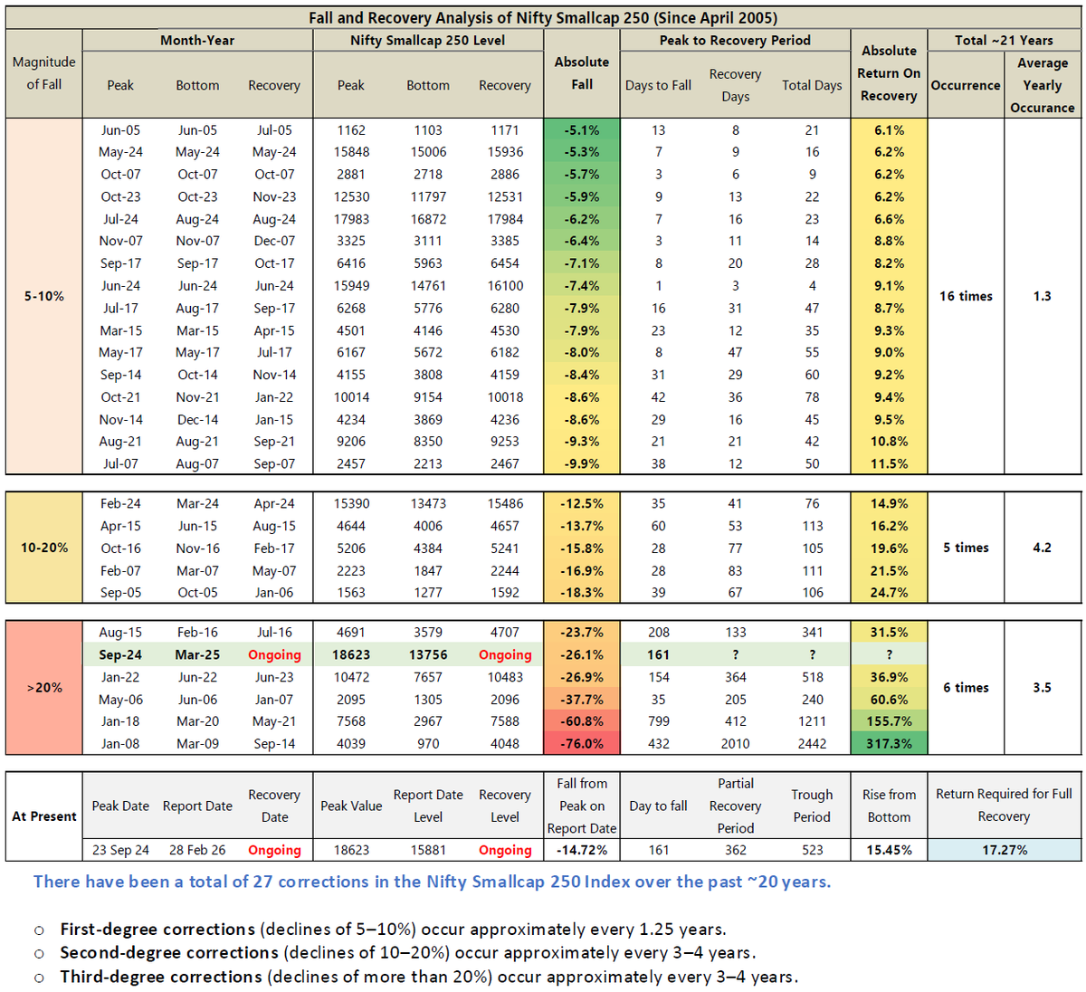Select the average yearly value '1.3'
This screenshot has width=1086, height=992.
coord(1043,296)
